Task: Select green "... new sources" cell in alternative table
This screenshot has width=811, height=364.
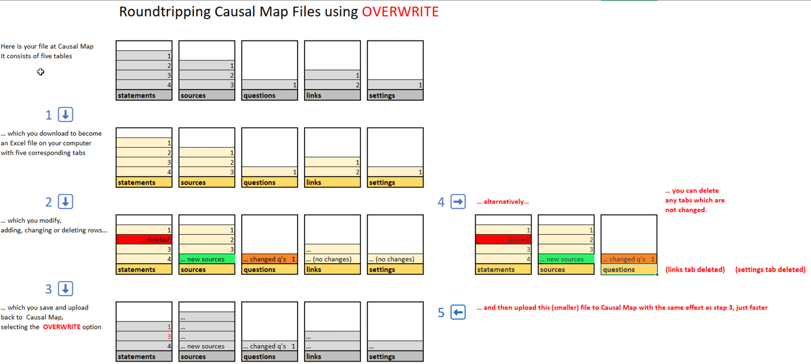Action: pyautogui.click(x=566, y=259)
